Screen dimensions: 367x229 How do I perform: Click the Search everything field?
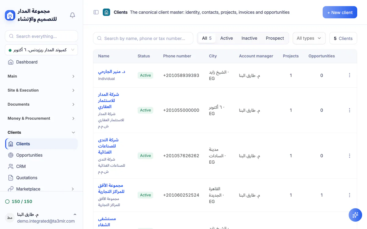coord(41,36)
